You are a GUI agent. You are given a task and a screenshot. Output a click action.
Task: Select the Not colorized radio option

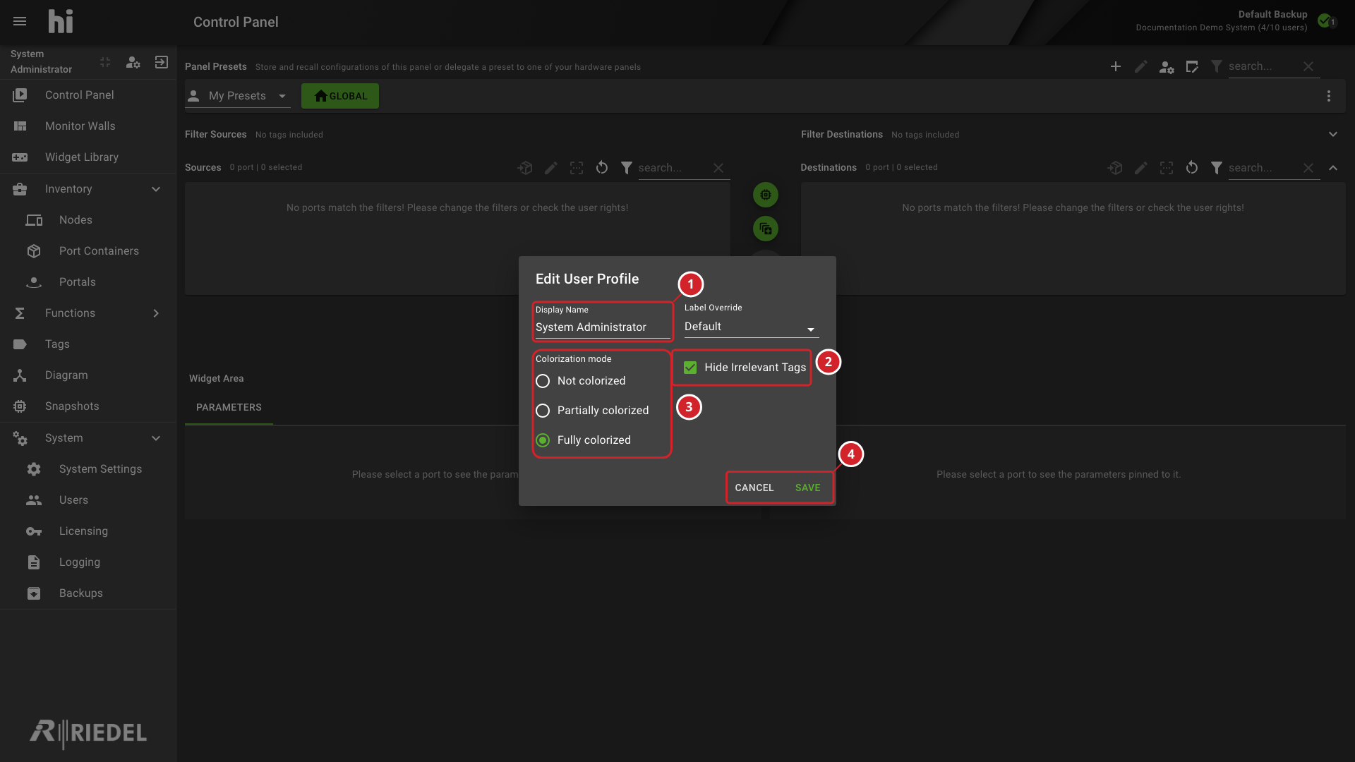click(543, 381)
